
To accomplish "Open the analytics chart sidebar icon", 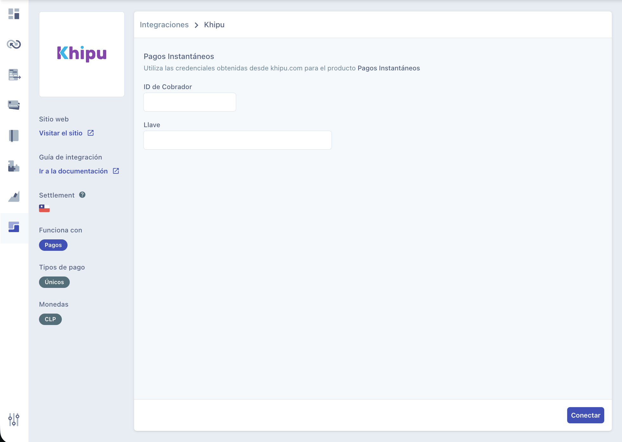I will pyautogui.click(x=14, y=196).
